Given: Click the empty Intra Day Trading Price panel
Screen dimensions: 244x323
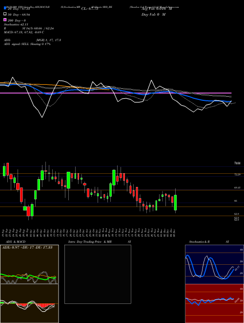Looking at the screenshot, I should pos(98,274).
